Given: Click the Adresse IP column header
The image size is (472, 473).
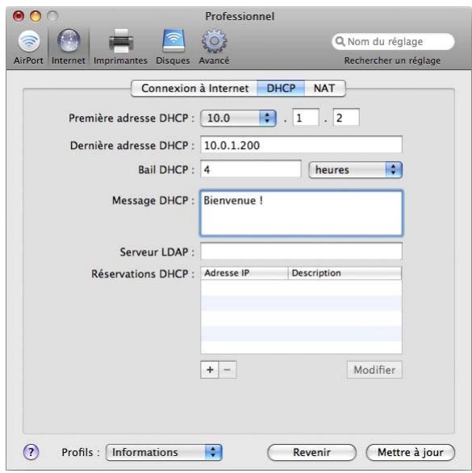Looking at the screenshot, I should coord(244,273).
